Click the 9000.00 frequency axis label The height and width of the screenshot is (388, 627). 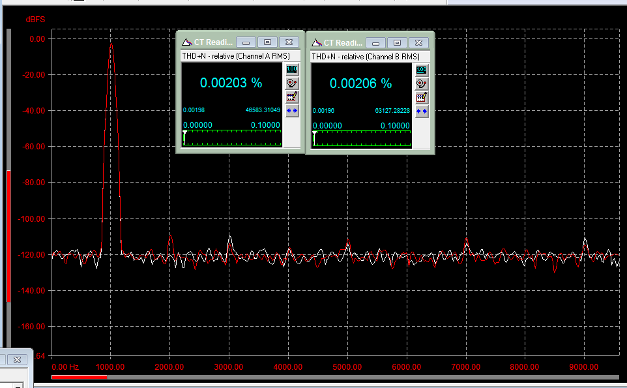point(584,367)
